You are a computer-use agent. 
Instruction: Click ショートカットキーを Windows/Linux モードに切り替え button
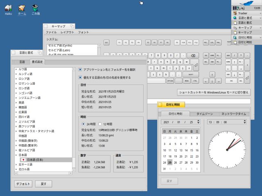[213, 92]
